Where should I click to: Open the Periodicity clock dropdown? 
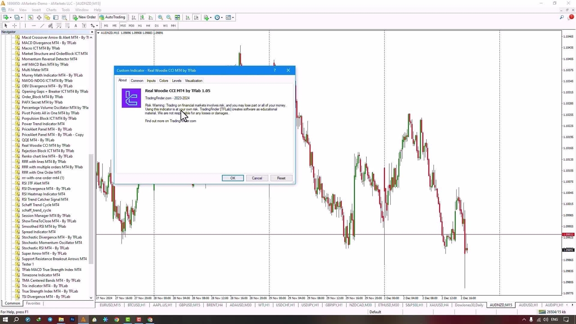pyautogui.click(x=218, y=18)
